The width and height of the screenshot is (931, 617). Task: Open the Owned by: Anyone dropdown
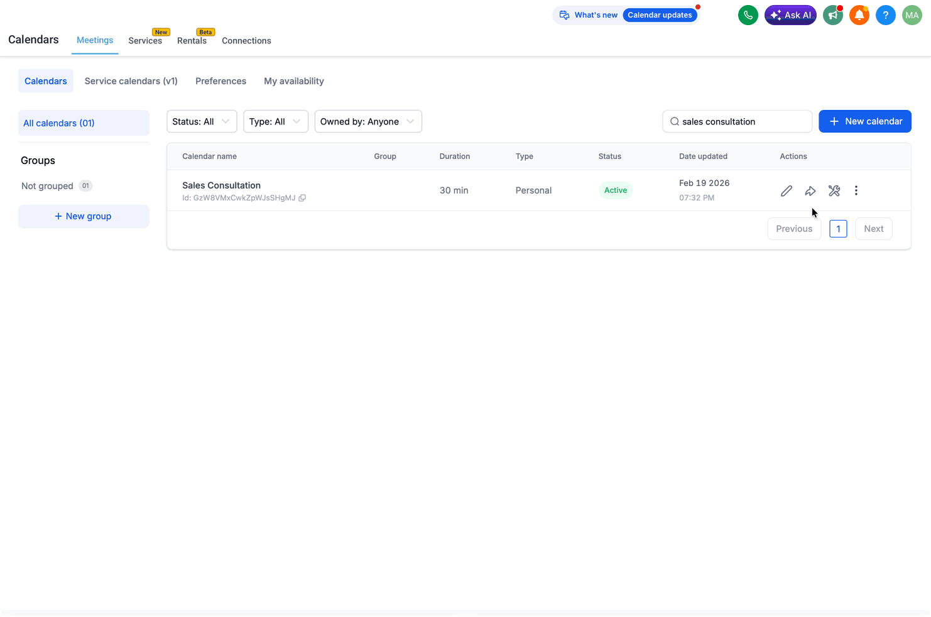coord(368,122)
